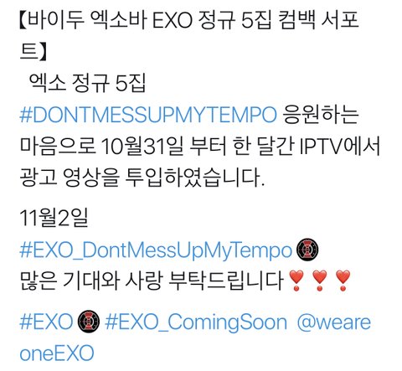Open the #EXO_DontMessUpMyTempo hashtag link
This screenshot has height=371, width=402.
pos(156,250)
